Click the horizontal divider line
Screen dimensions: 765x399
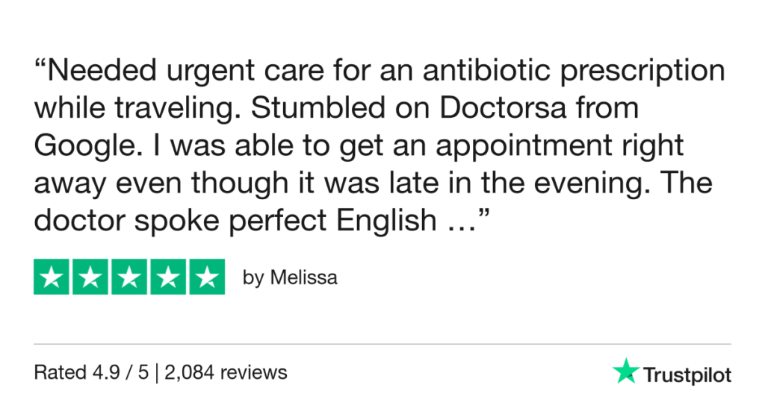pyautogui.click(x=382, y=344)
